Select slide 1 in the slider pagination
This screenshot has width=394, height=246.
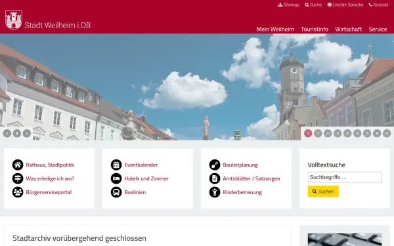(308, 133)
